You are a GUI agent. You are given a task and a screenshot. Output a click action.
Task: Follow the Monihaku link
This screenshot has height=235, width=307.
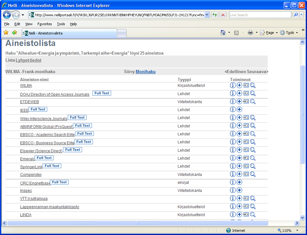(x=146, y=72)
